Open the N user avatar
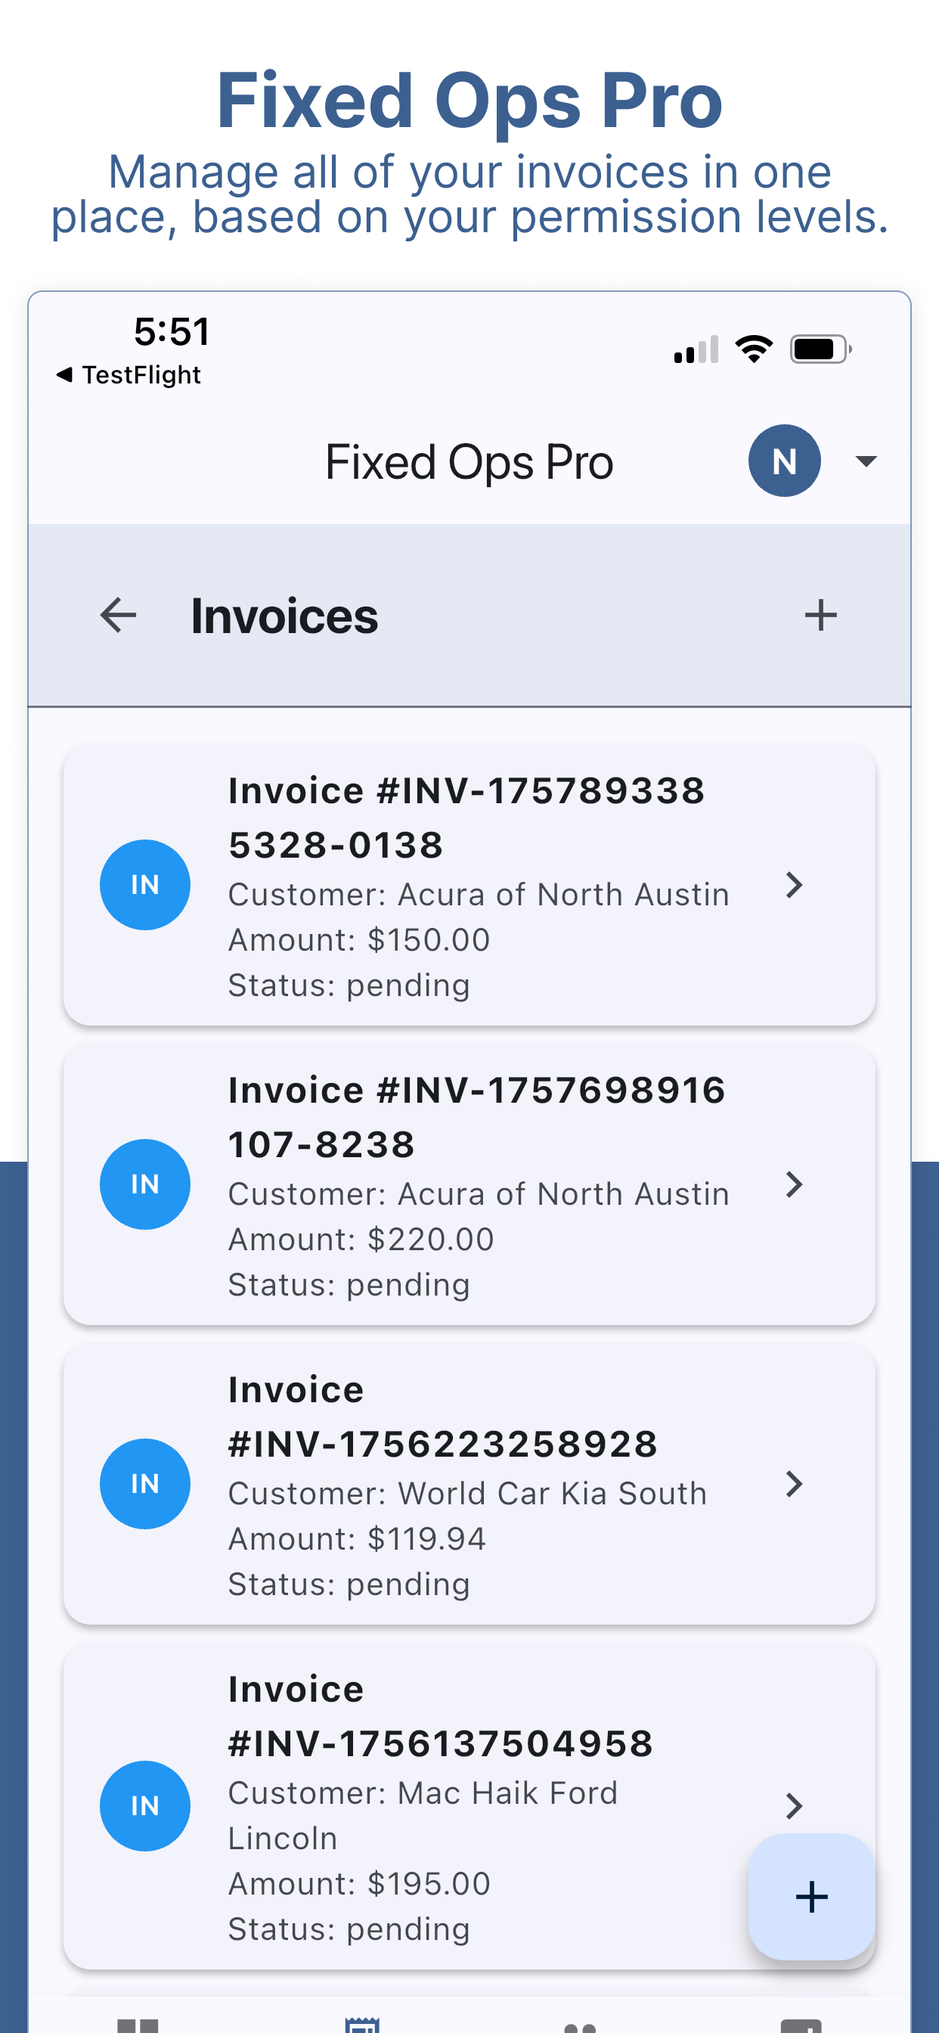Viewport: 939px width, 2033px height. pyautogui.click(x=784, y=461)
